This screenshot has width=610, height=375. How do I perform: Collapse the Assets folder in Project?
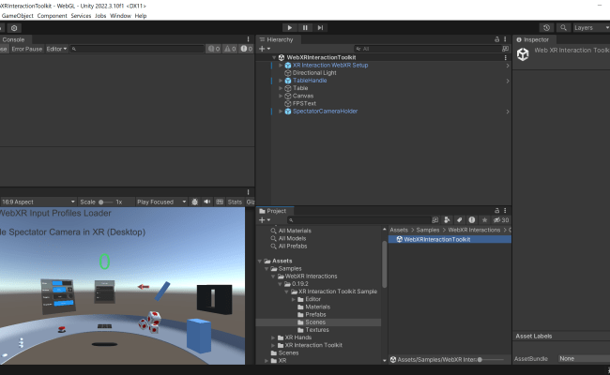tap(260, 262)
